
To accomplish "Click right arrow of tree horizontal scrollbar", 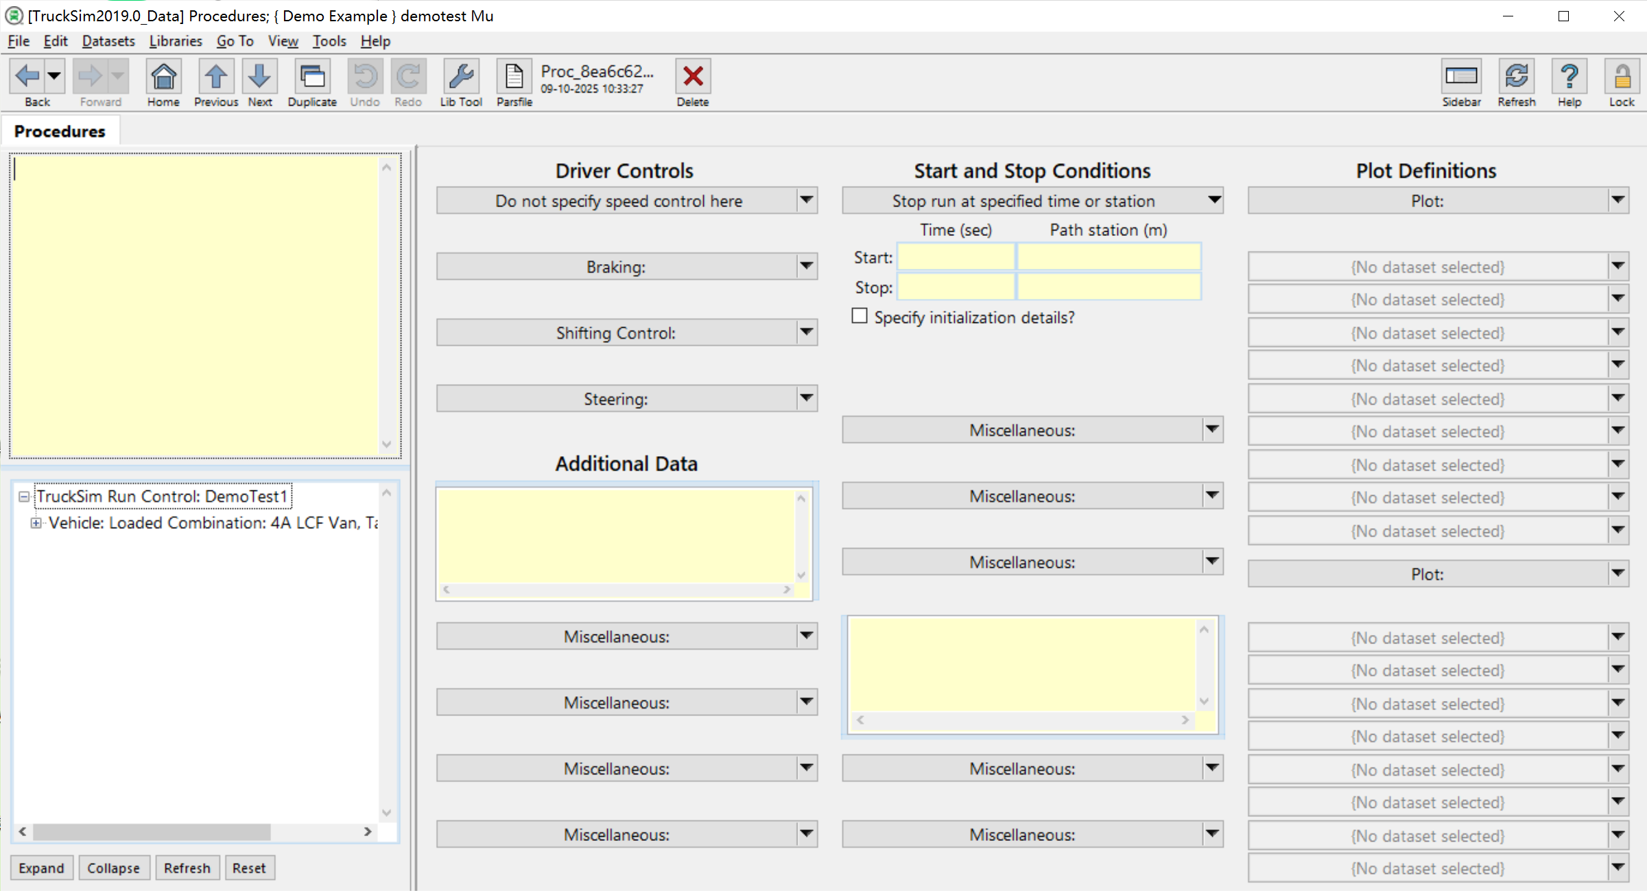I will [x=368, y=832].
